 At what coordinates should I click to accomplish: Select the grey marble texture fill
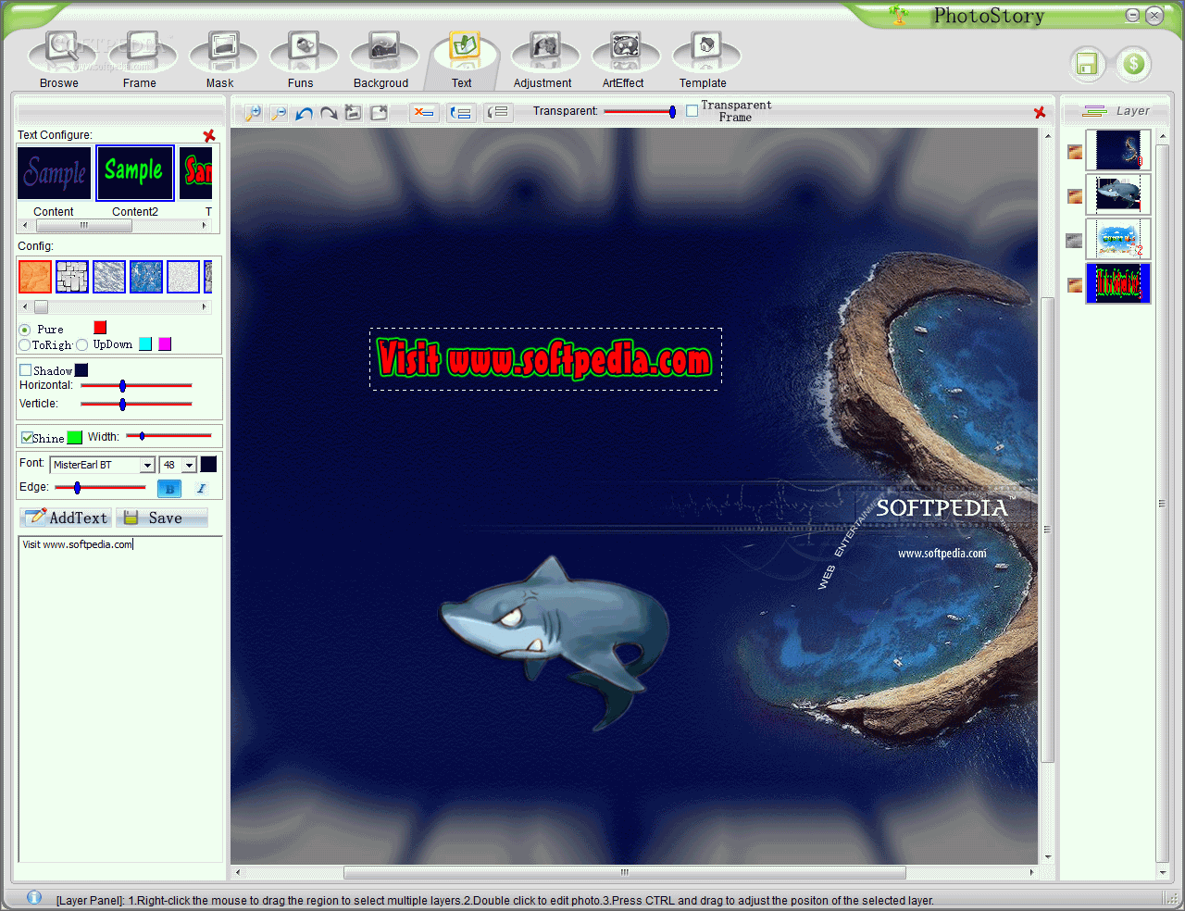109,277
